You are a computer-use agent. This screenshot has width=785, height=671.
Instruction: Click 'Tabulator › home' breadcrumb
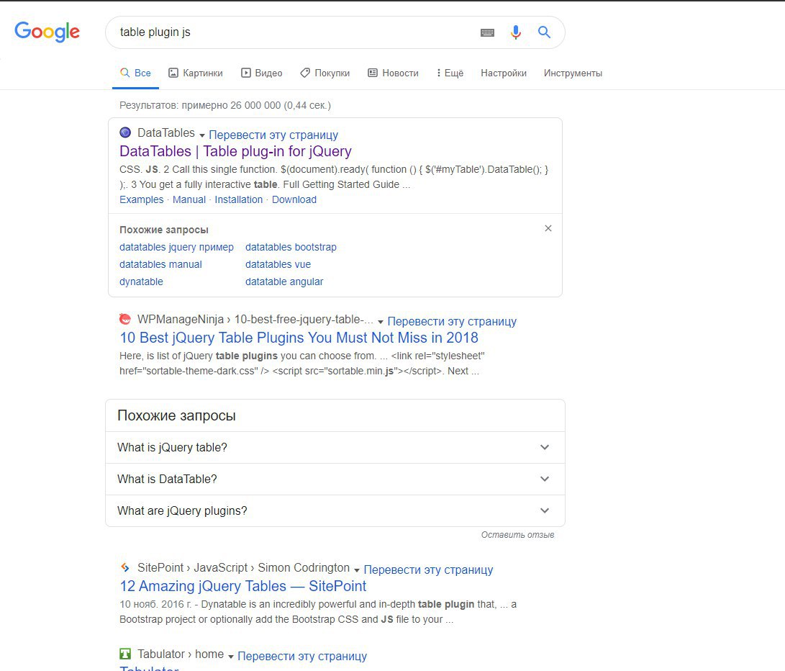(x=181, y=654)
